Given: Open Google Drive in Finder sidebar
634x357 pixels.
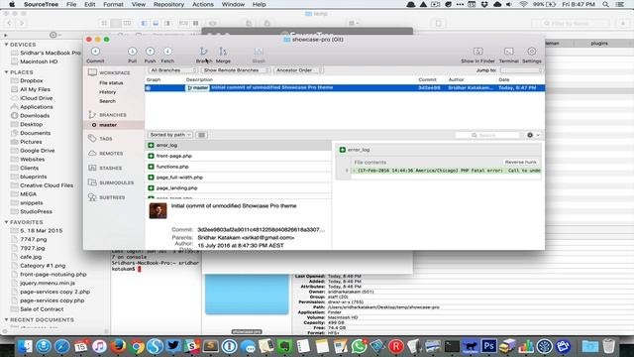Looking at the screenshot, I should pos(38,151).
